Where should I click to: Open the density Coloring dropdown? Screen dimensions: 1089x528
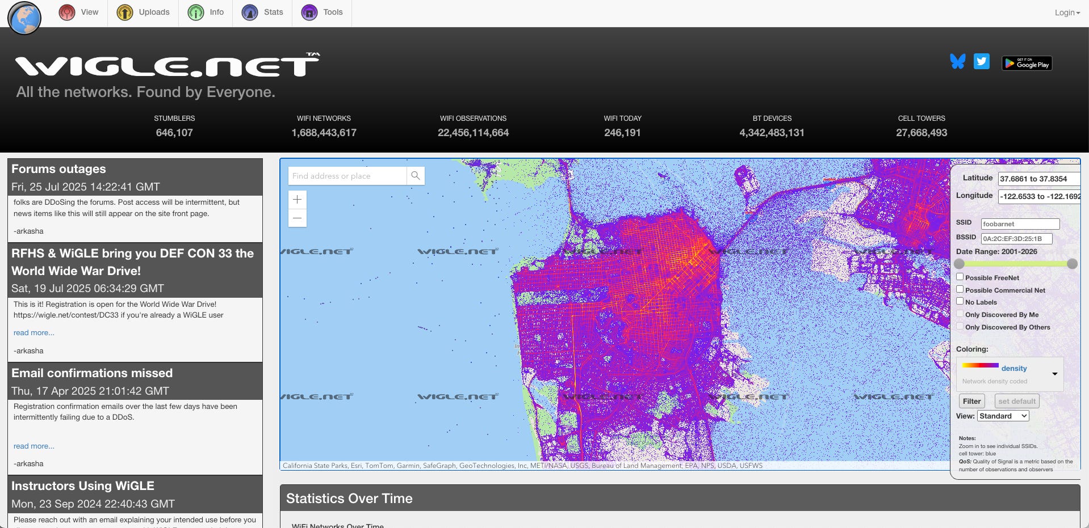1010,374
